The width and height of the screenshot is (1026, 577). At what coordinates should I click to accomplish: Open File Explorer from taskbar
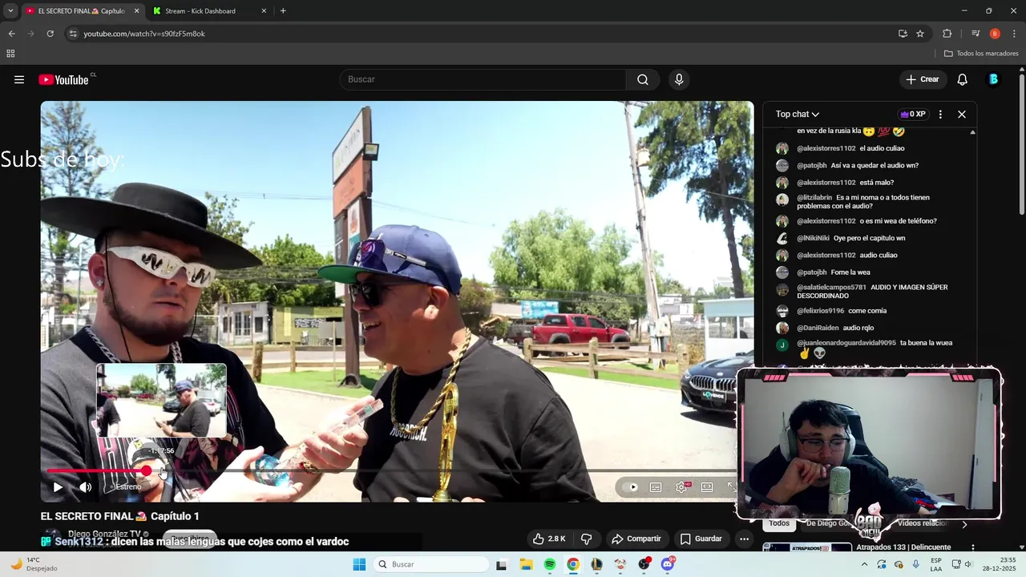(x=526, y=564)
